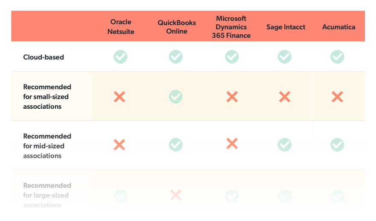
Task: Click QuickBooks small-sized associations checkmark
Action: coord(176,96)
